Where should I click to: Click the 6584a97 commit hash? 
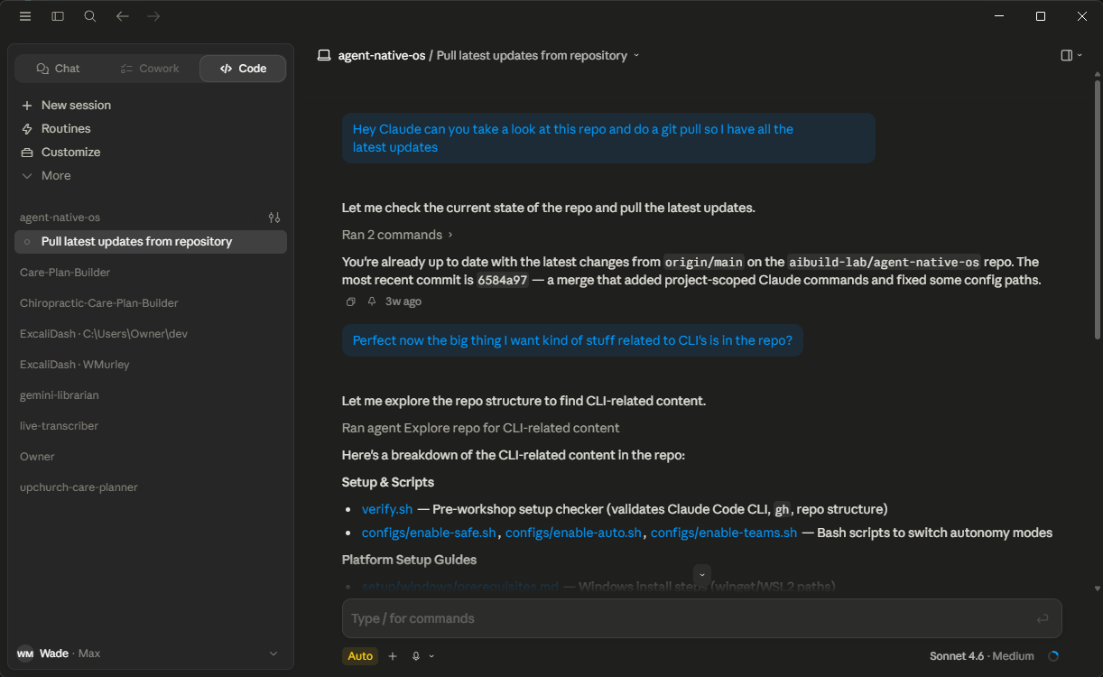[501, 281]
